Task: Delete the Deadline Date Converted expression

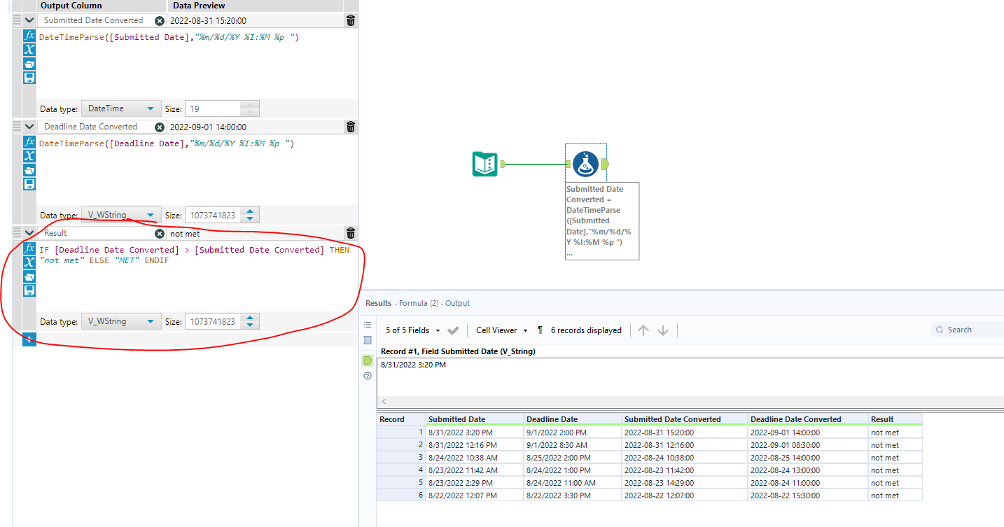Action: pyautogui.click(x=350, y=127)
